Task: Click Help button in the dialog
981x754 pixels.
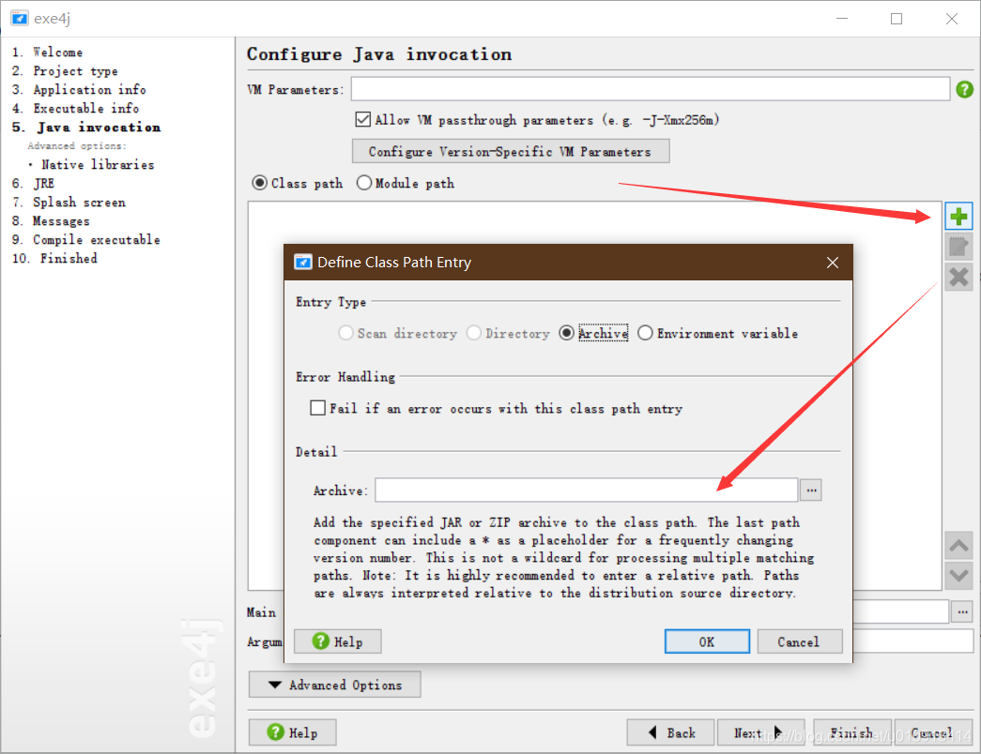Action: tap(338, 641)
